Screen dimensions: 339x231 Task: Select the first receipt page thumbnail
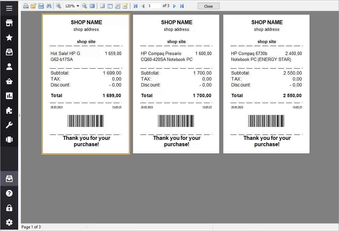coord(86,84)
